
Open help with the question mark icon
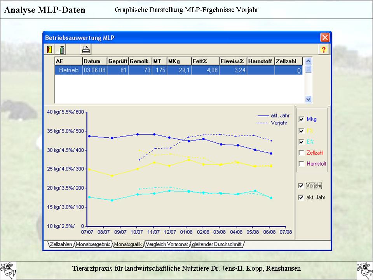pyautogui.click(x=323, y=49)
